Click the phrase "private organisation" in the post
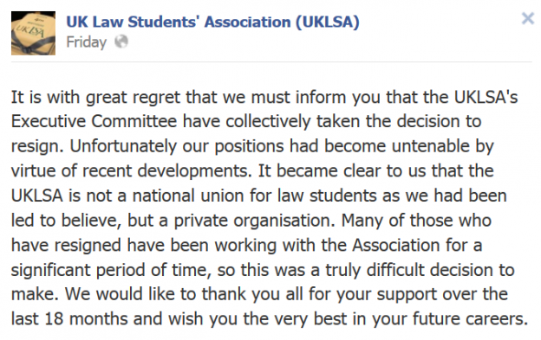This screenshot has width=541, height=340. tap(254, 221)
